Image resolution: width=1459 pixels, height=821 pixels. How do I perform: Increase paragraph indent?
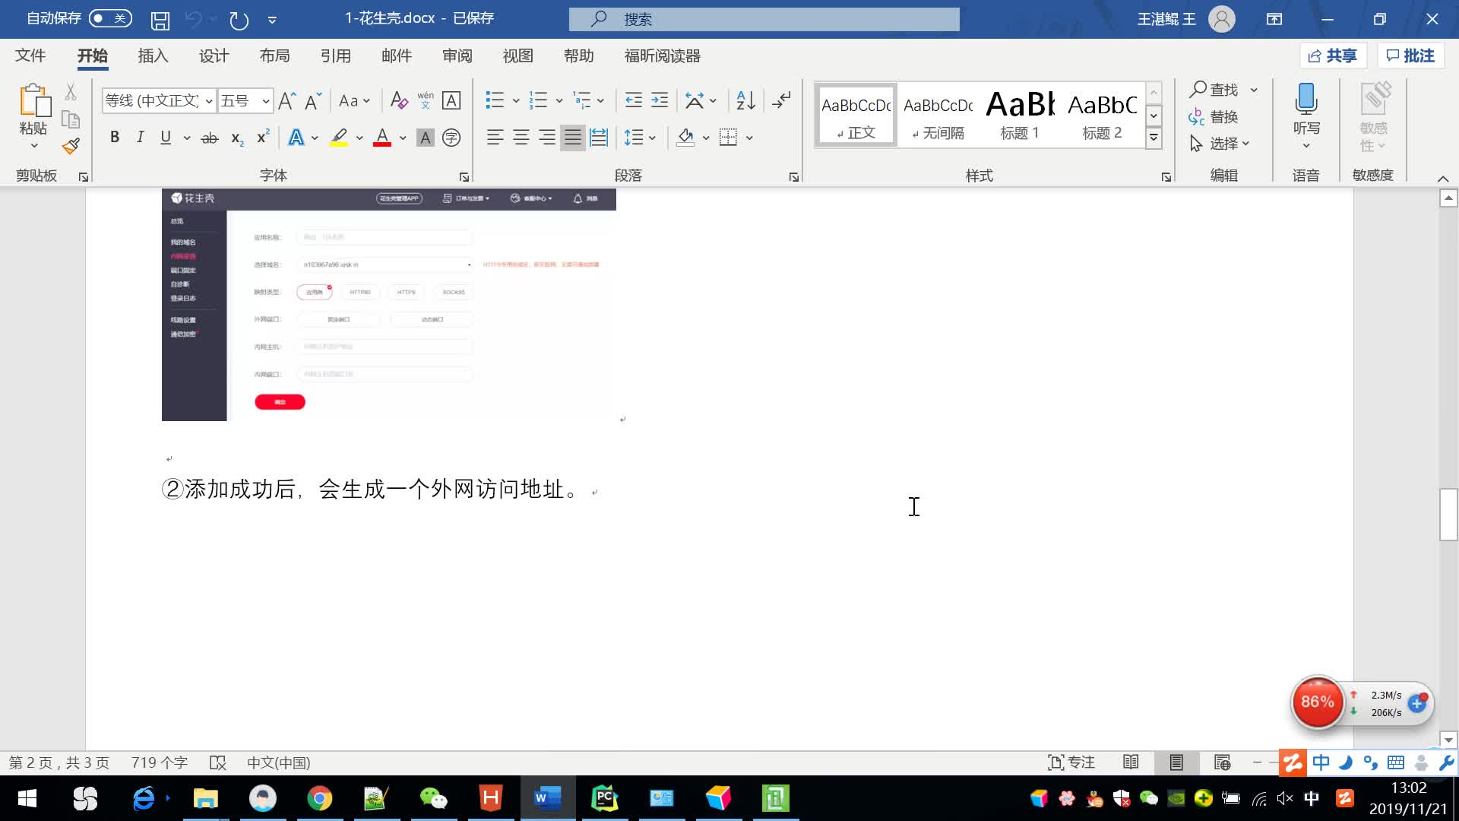coord(660,100)
